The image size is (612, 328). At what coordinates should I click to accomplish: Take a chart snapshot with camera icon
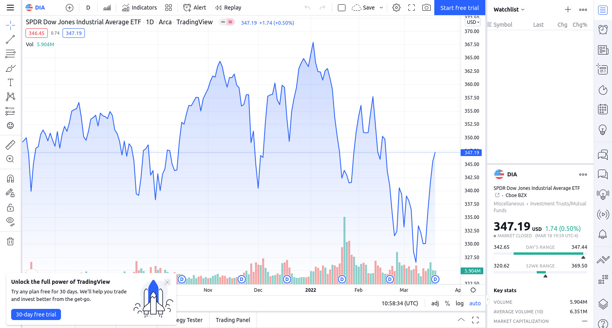pos(426,8)
